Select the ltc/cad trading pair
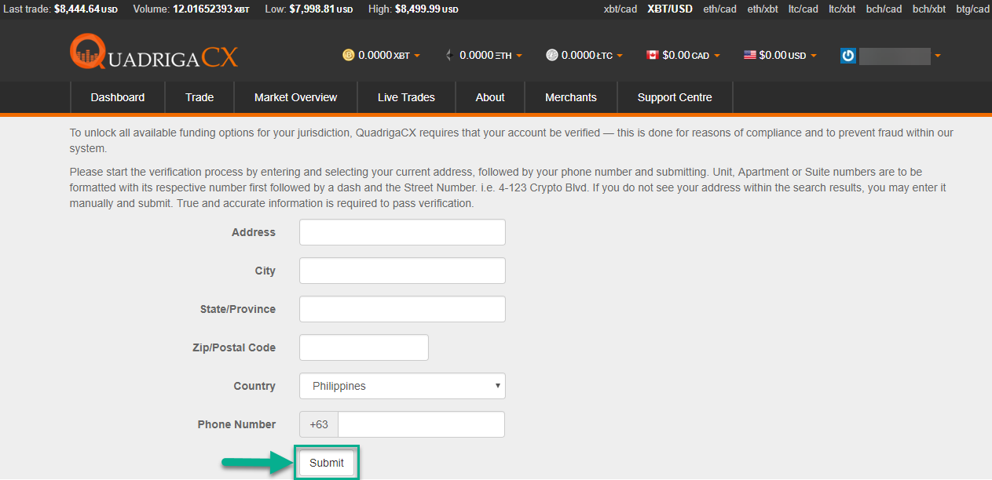Screen dimensions: 992x480 tap(803, 9)
